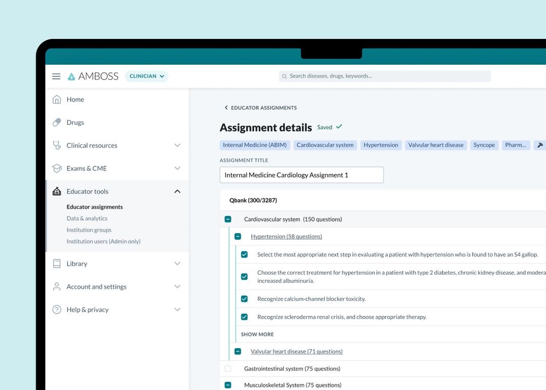
Task: Collapse the Educator tools section
Action: (x=177, y=191)
